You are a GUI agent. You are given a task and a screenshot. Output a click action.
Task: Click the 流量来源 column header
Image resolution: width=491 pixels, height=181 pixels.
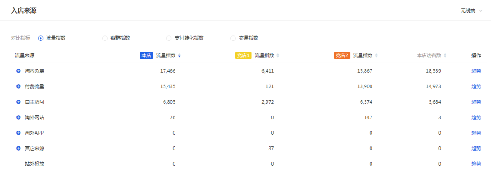coord(25,55)
